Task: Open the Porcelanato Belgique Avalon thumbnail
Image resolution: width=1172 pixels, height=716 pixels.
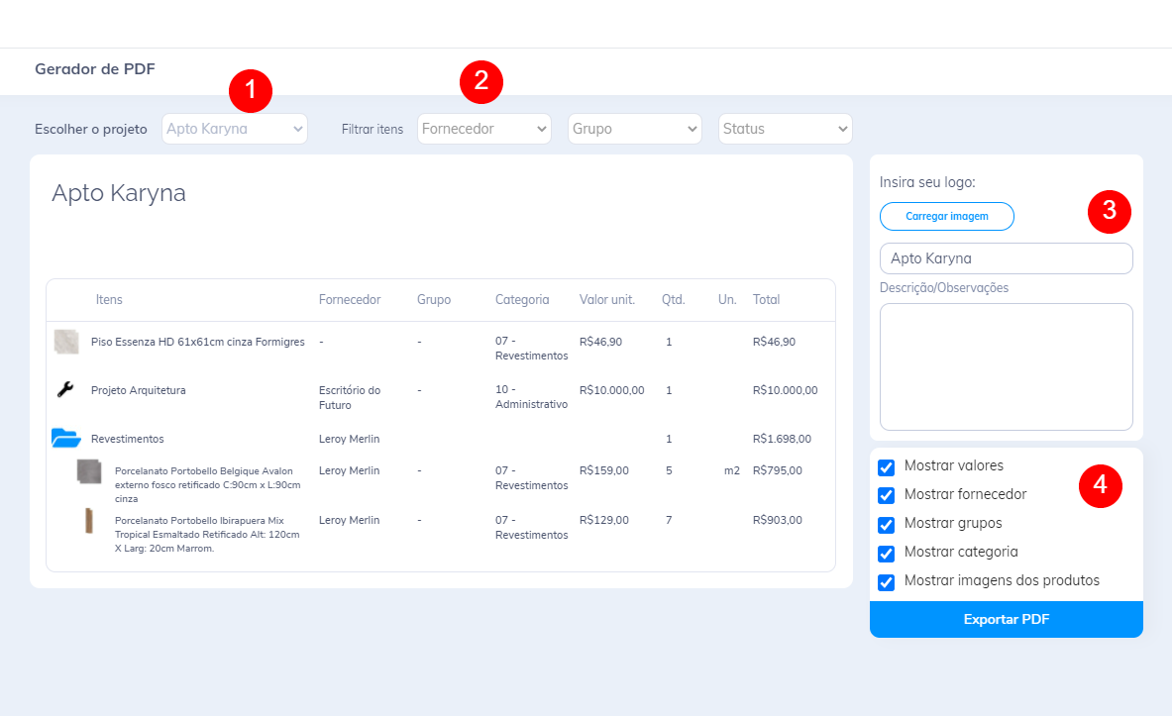Action: (x=89, y=471)
